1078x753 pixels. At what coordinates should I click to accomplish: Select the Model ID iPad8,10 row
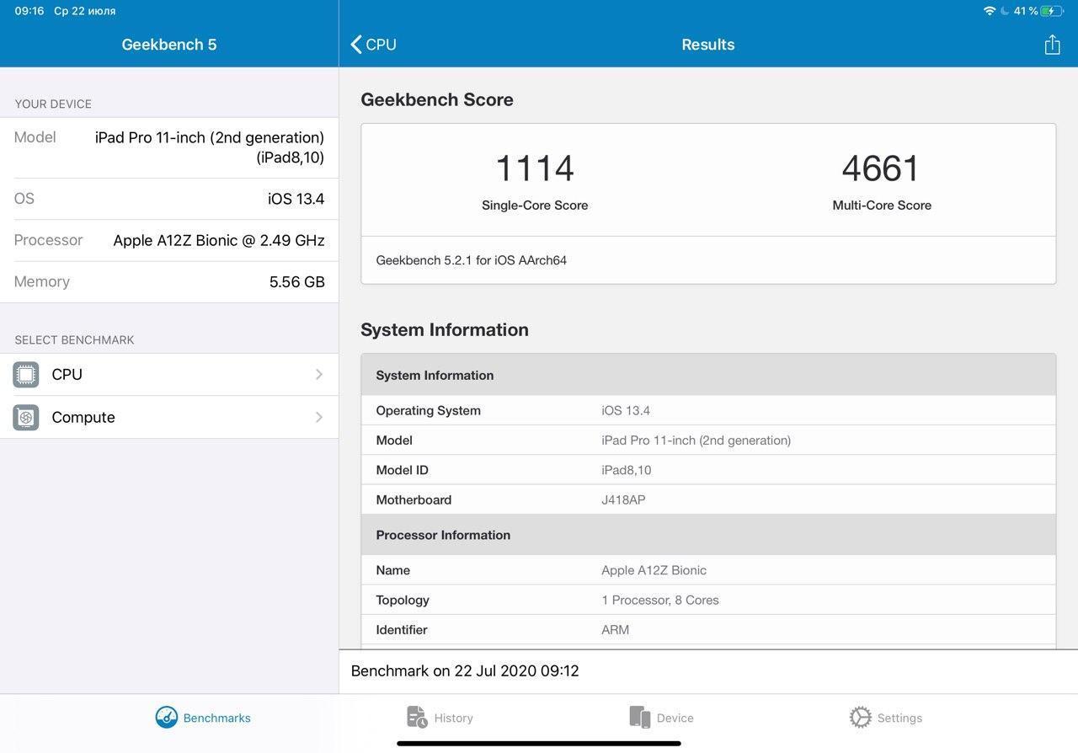click(x=708, y=470)
